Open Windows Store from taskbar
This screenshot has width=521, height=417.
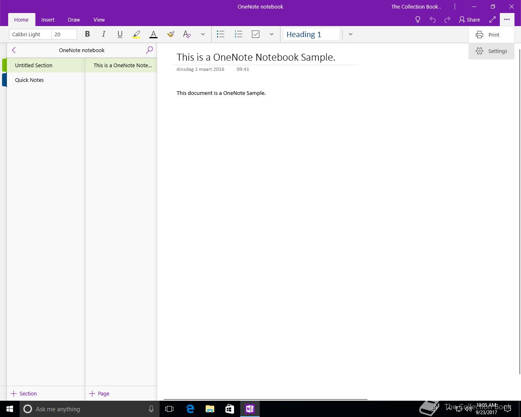coord(230,409)
